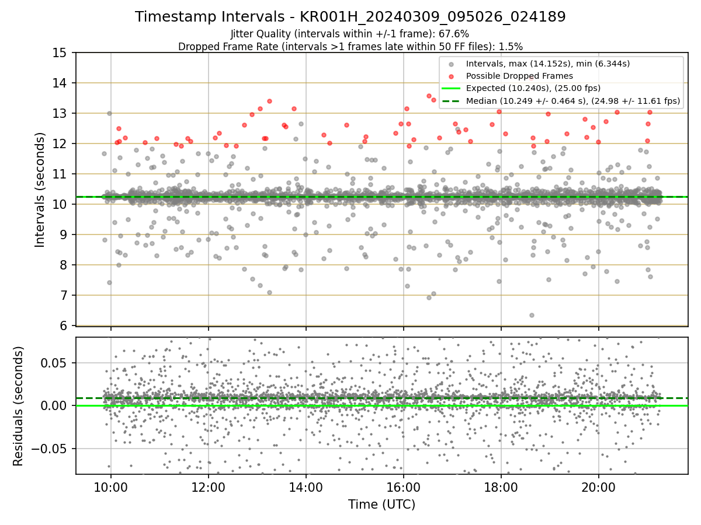Click the '6' y-axis tick label
Viewport: 701px width, 525px height.
[x=64, y=325]
